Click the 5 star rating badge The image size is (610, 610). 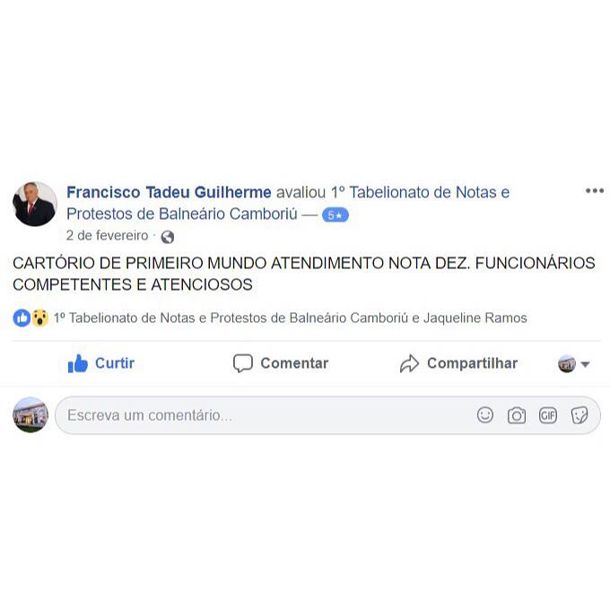pos(335,215)
